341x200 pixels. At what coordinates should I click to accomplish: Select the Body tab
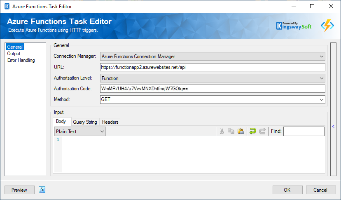click(x=61, y=121)
